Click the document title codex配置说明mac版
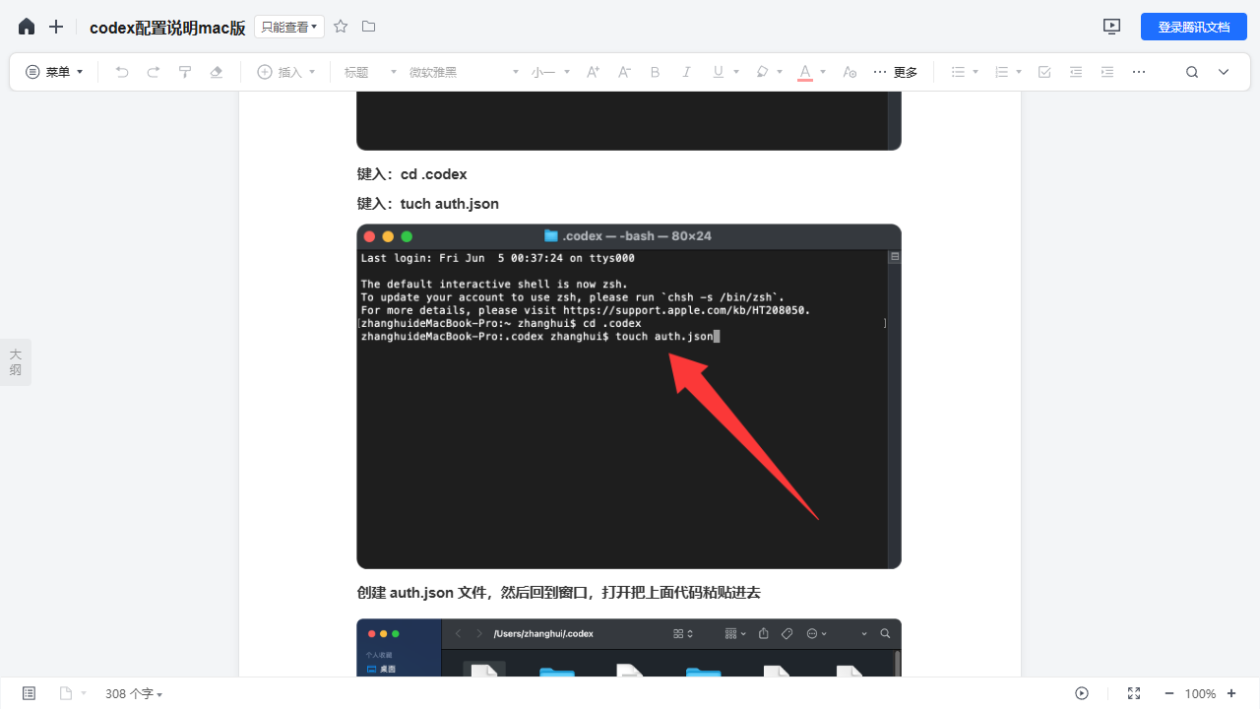 pos(167,28)
